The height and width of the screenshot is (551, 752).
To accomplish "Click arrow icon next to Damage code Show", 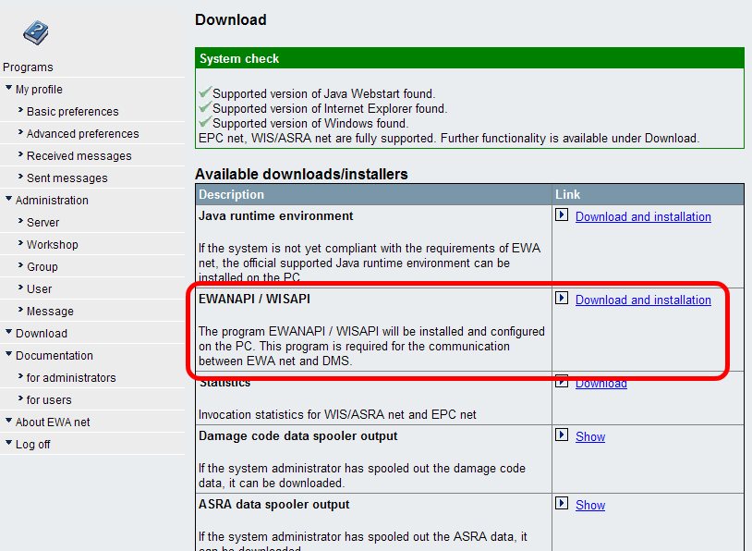I will pyautogui.click(x=562, y=435).
